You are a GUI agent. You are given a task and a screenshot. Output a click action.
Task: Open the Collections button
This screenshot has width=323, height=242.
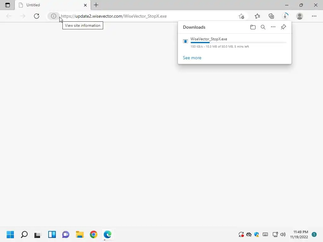tap(271, 16)
